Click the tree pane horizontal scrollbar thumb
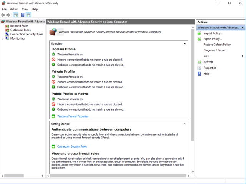246x184 pixels. click(14, 176)
